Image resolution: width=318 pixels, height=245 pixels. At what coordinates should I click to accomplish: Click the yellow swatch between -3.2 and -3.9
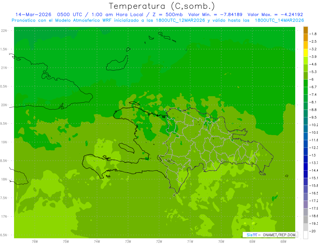point(306,53)
